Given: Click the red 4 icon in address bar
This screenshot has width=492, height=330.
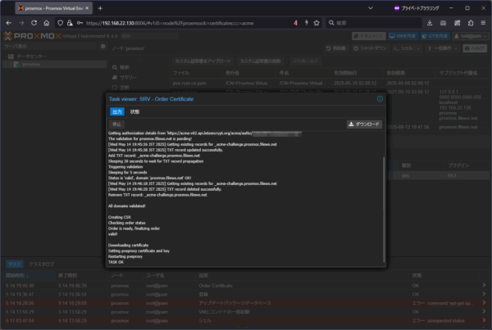Looking at the screenshot, I should [x=295, y=23].
